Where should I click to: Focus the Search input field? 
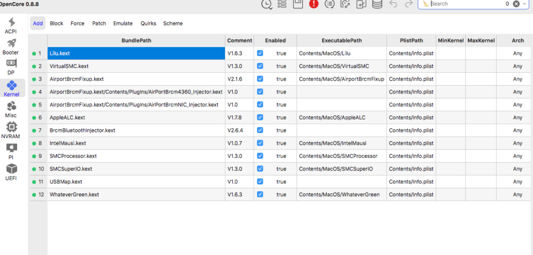pyautogui.click(x=467, y=4)
